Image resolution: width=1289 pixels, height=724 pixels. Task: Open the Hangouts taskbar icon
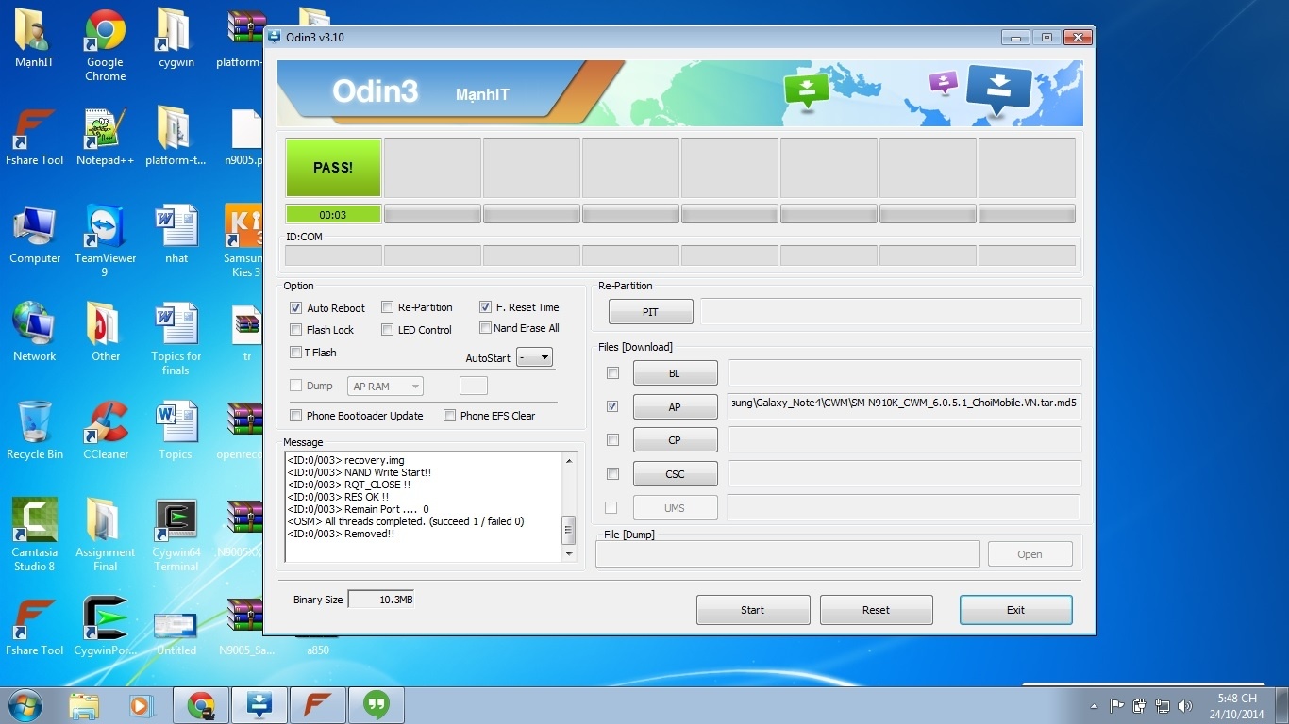[x=377, y=705]
